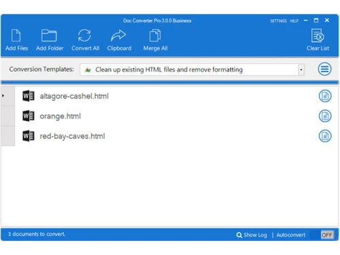Click the document icon for altagore-cashel.html
This screenshot has width=340, height=255.
point(325,96)
